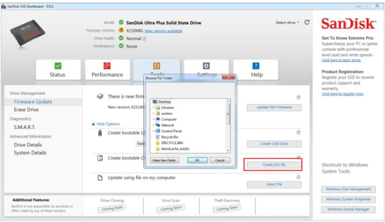Click the help icon above Update SSD Firmware
This screenshot has height=222, width=385.
click(x=298, y=97)
